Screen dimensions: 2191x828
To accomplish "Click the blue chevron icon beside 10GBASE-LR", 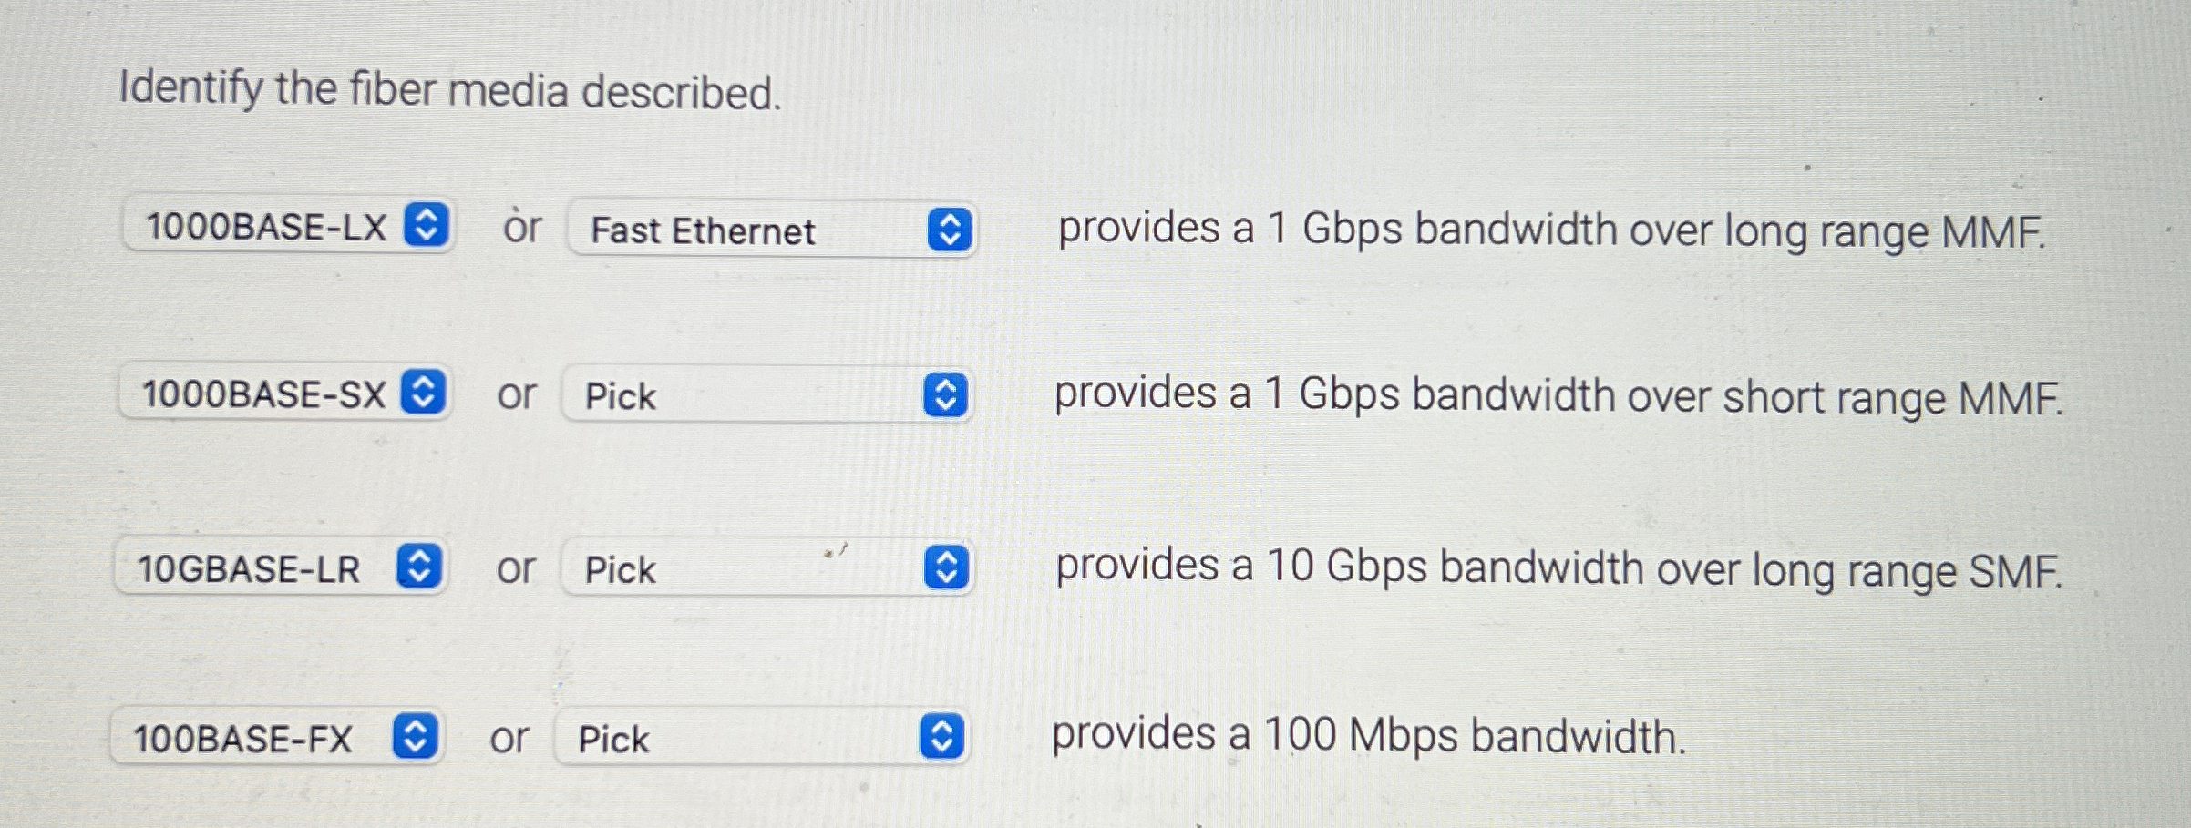I will coord(420,567).
